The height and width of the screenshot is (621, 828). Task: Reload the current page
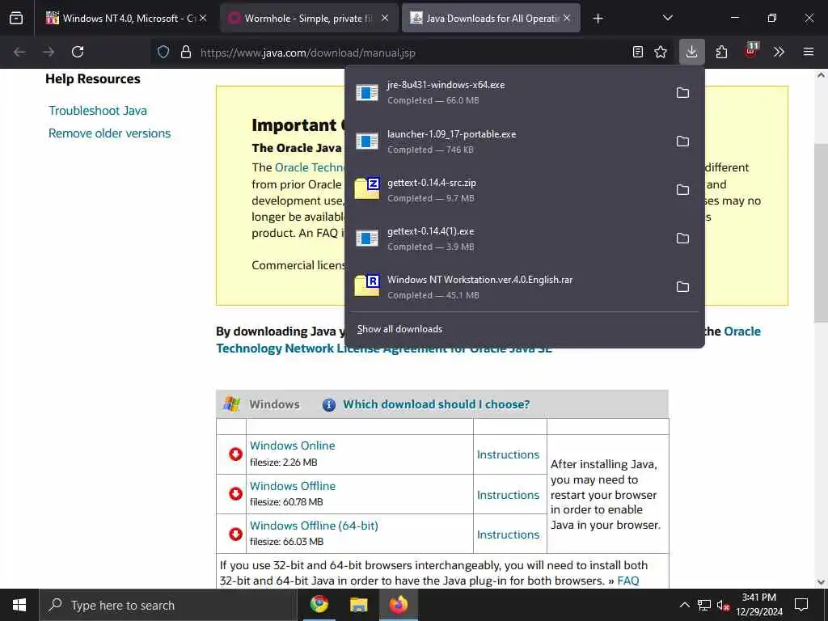(78, 52)
